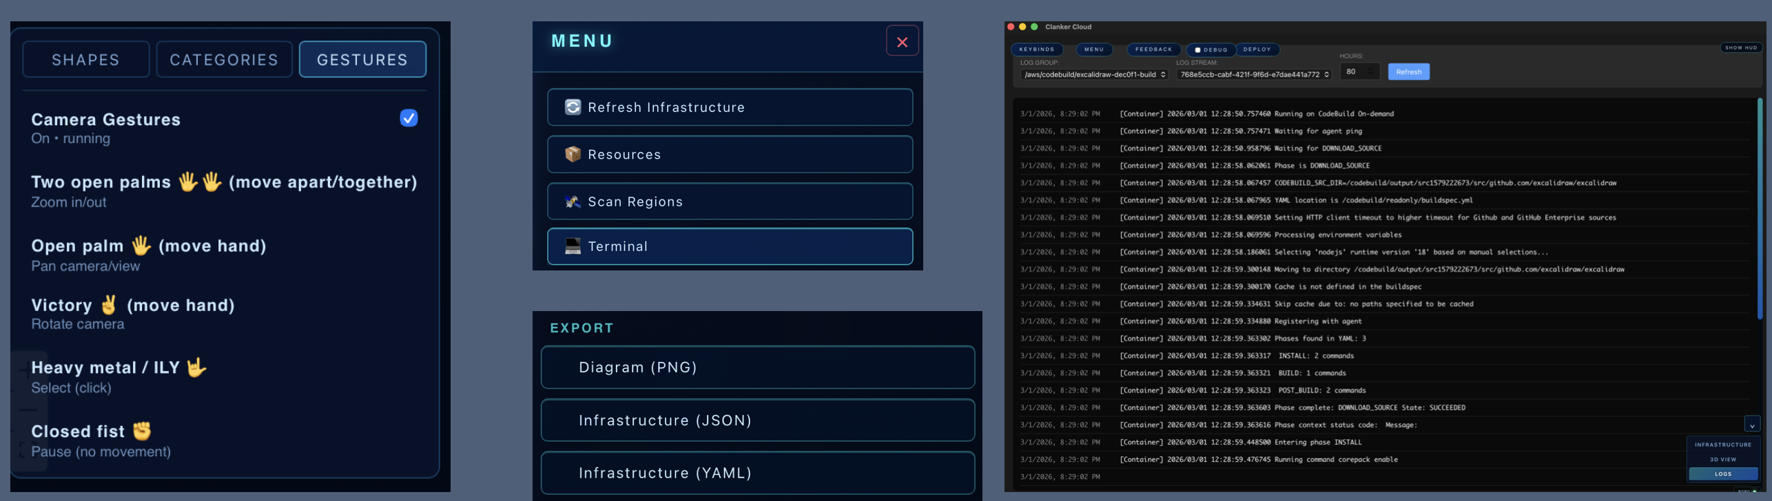Viewport: 1772px width, 501px height.
Task: Click the 'Select (click)' description text
Action: (x=71, y=388)
